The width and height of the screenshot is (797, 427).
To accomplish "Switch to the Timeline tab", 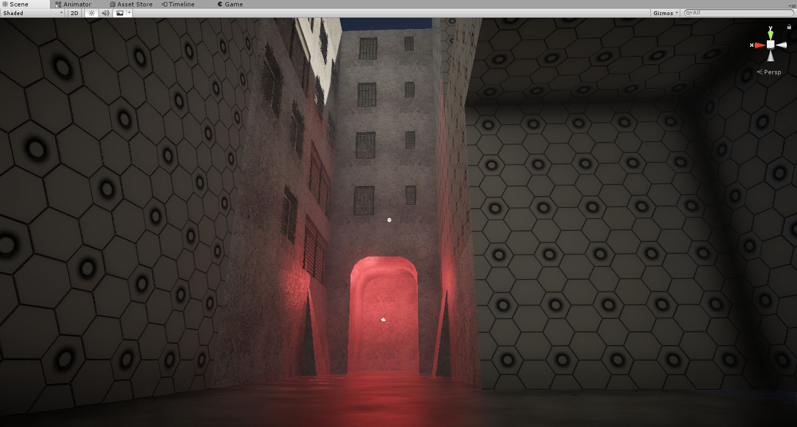I will pyautogui.click(x=179, y=4).
